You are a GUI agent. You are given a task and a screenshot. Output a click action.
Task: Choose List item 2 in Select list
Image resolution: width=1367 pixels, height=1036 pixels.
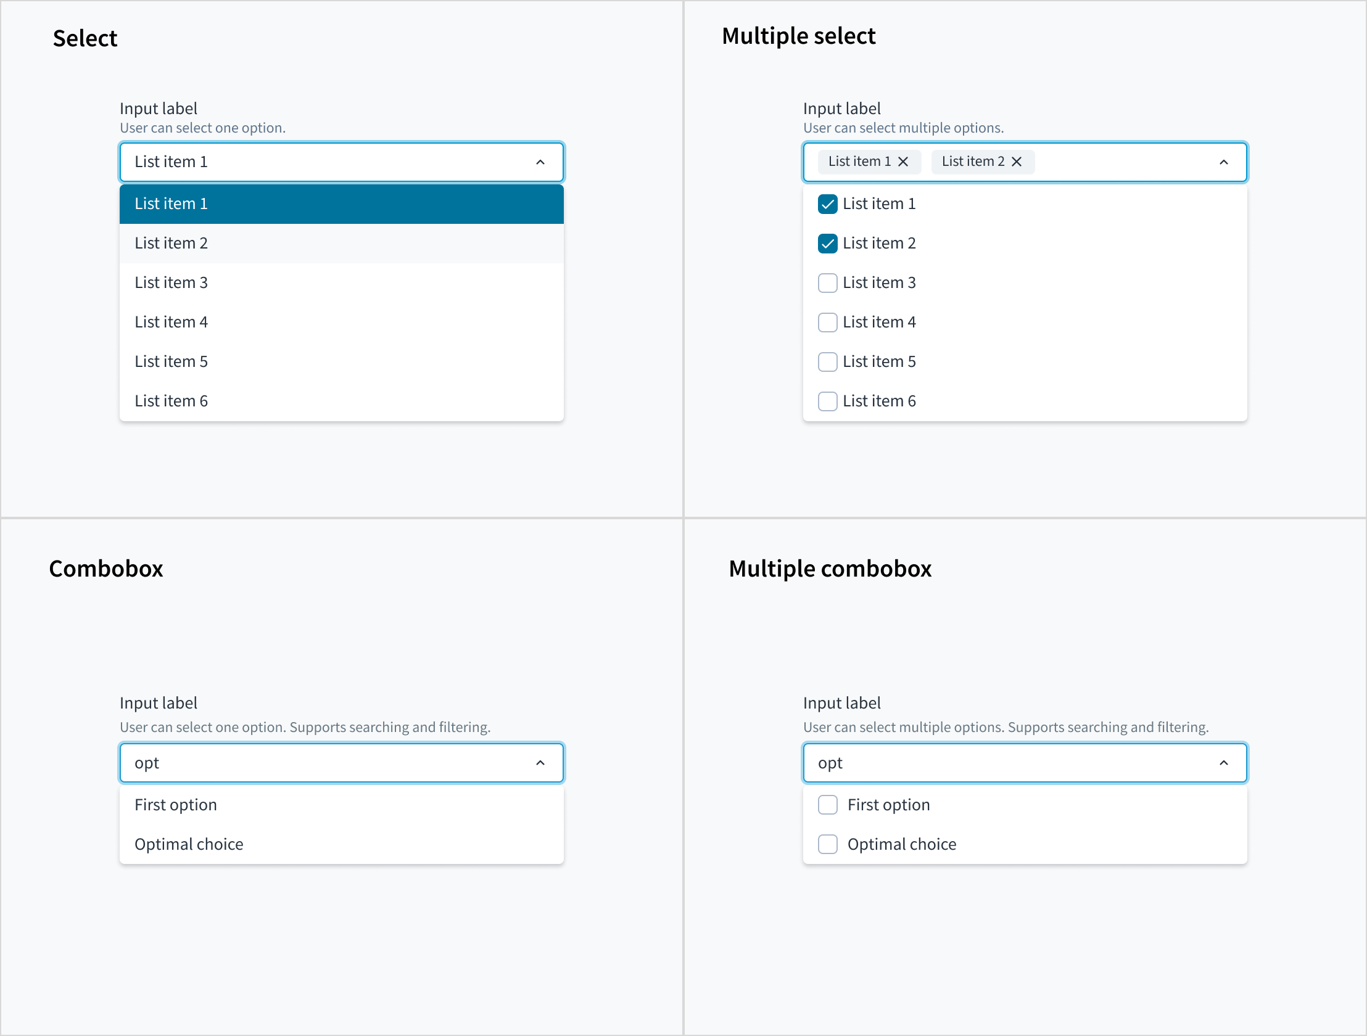click(341, 244)
